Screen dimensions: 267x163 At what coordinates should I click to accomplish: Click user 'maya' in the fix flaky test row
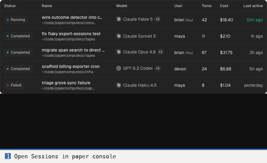[x=179, y=36]
